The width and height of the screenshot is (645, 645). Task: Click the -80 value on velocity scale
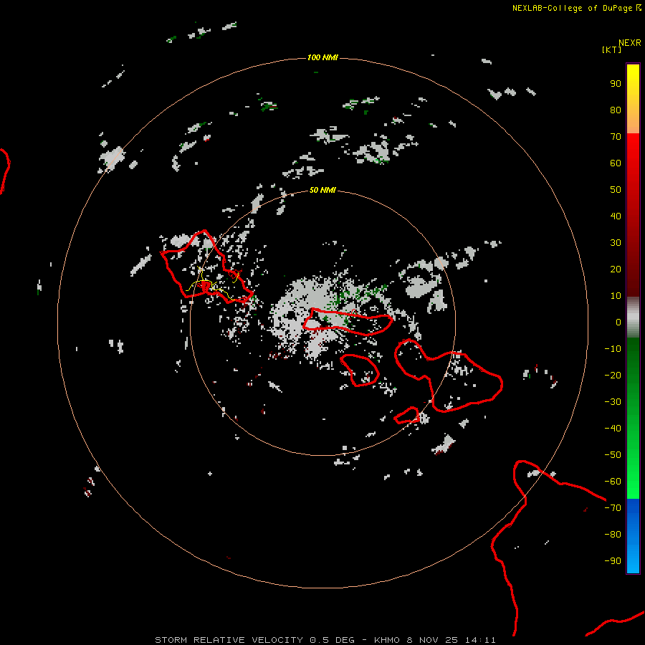point(613,535)
